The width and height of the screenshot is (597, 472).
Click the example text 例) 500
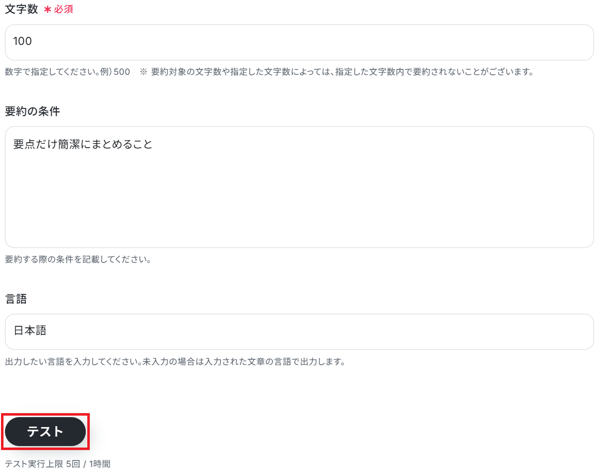pos(115,72)
